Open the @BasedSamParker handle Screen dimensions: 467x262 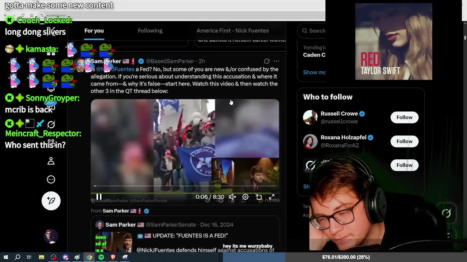click(170, 61)
